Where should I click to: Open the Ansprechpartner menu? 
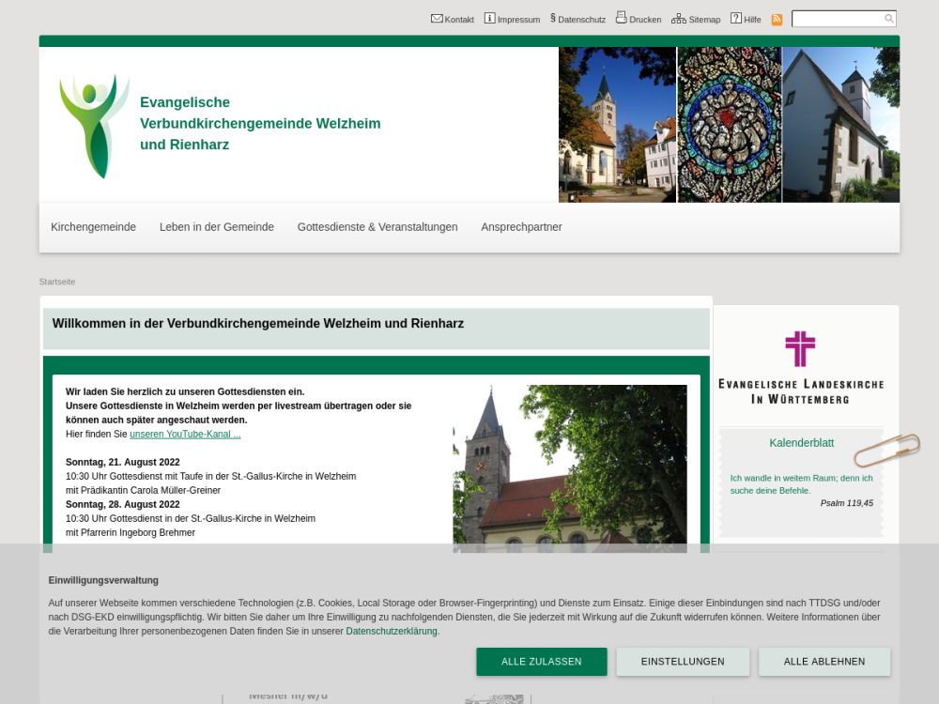521,227
